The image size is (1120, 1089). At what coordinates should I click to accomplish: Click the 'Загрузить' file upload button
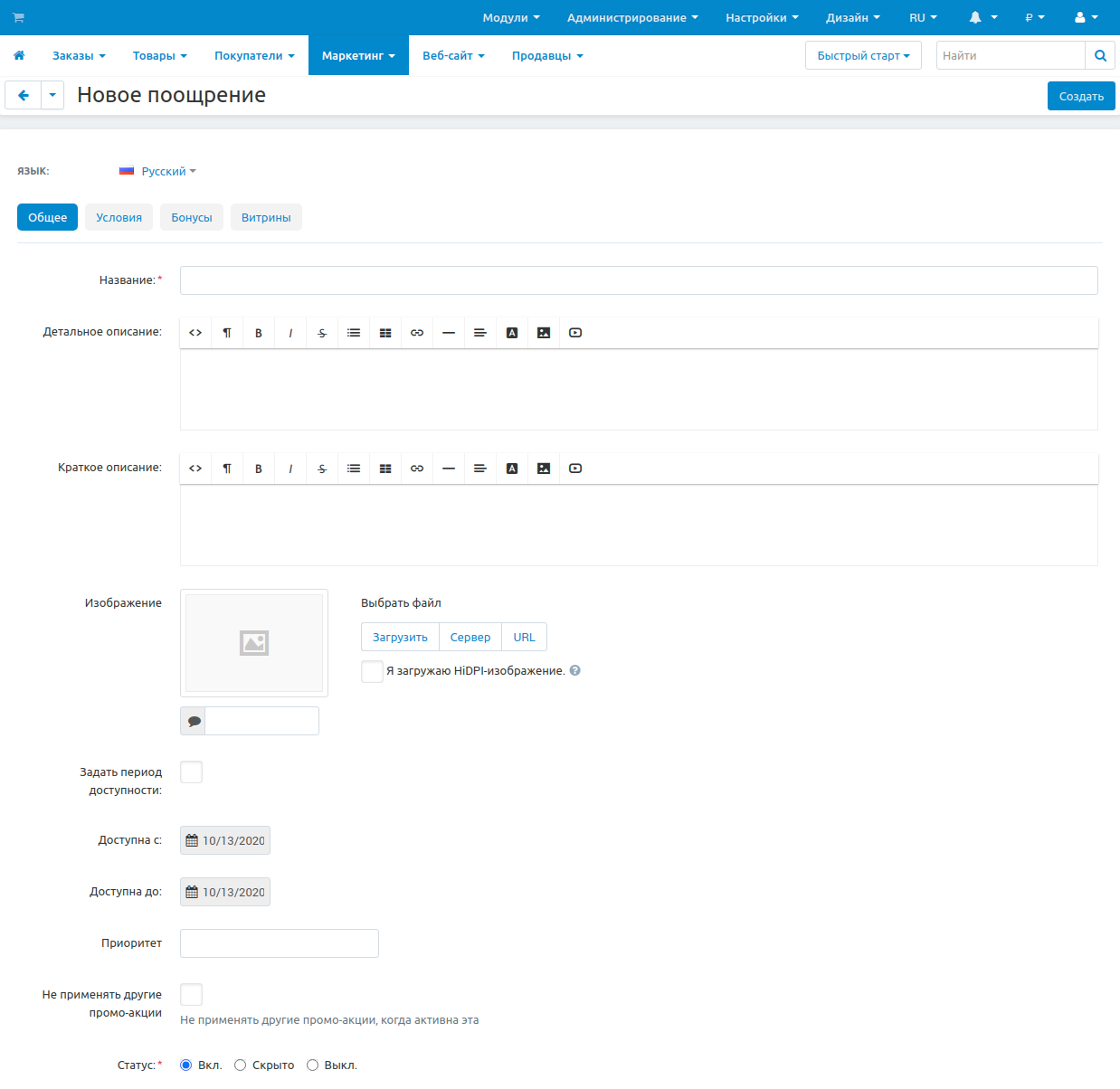click(400, 638)
